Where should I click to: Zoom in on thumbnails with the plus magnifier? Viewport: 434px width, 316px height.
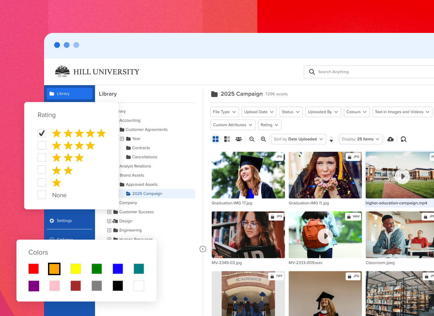[263, 139]
